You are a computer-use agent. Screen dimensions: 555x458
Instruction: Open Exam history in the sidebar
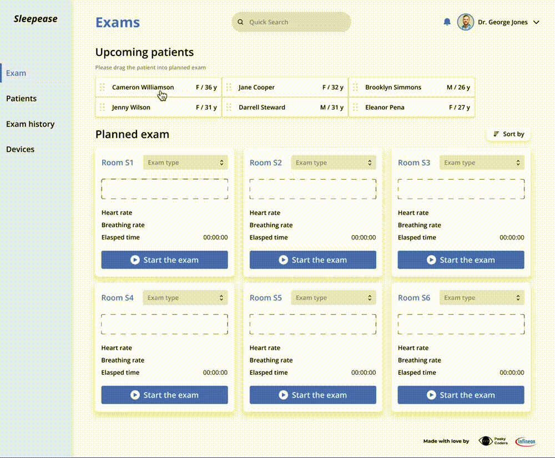30,124
